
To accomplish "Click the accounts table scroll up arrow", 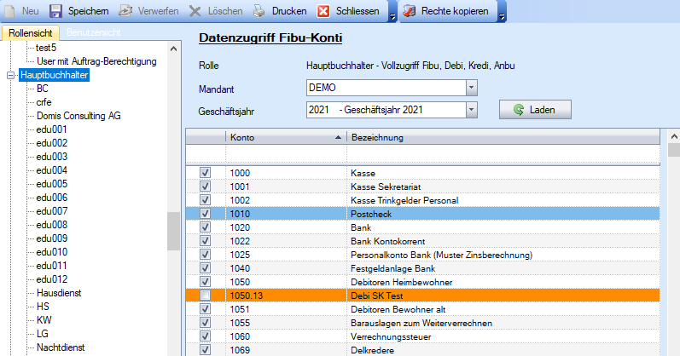I will coord(674,136).
